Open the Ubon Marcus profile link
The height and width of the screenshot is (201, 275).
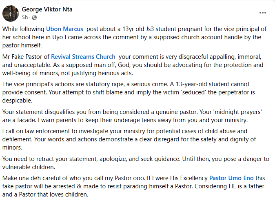click(x=64, y=29)
